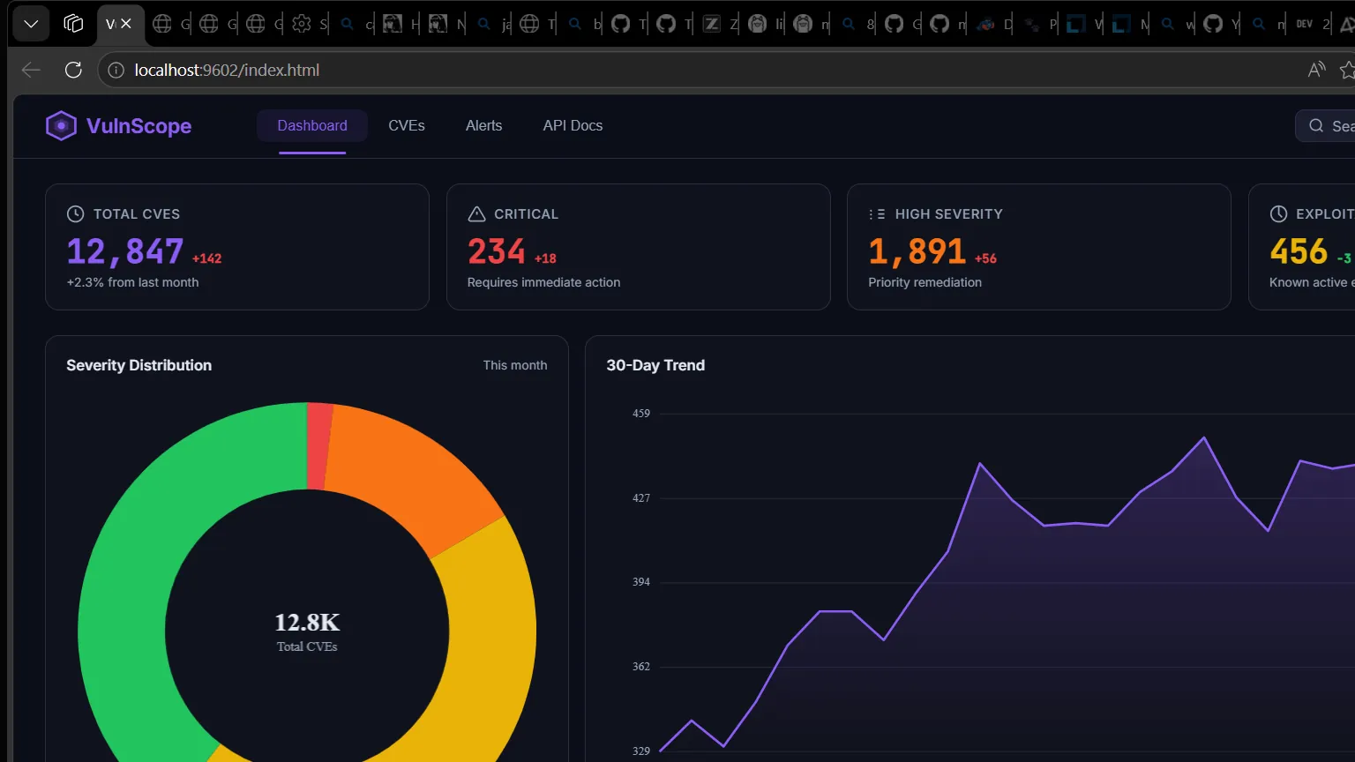Click the warning triangle icon beside Critical

point(476,213)
